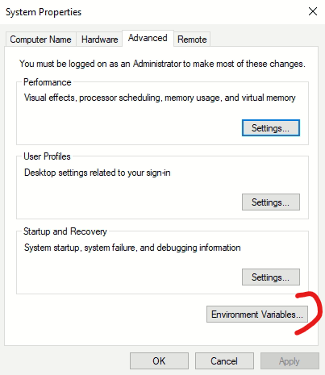Screen dimensions: 325x375
Task: Confirm the dialog with OK
Action: pyautogui.click(x=159, y=361)
